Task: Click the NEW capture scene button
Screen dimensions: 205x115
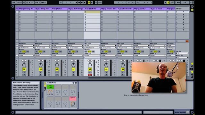Action: pyautogui.click(x=100, y=3)
